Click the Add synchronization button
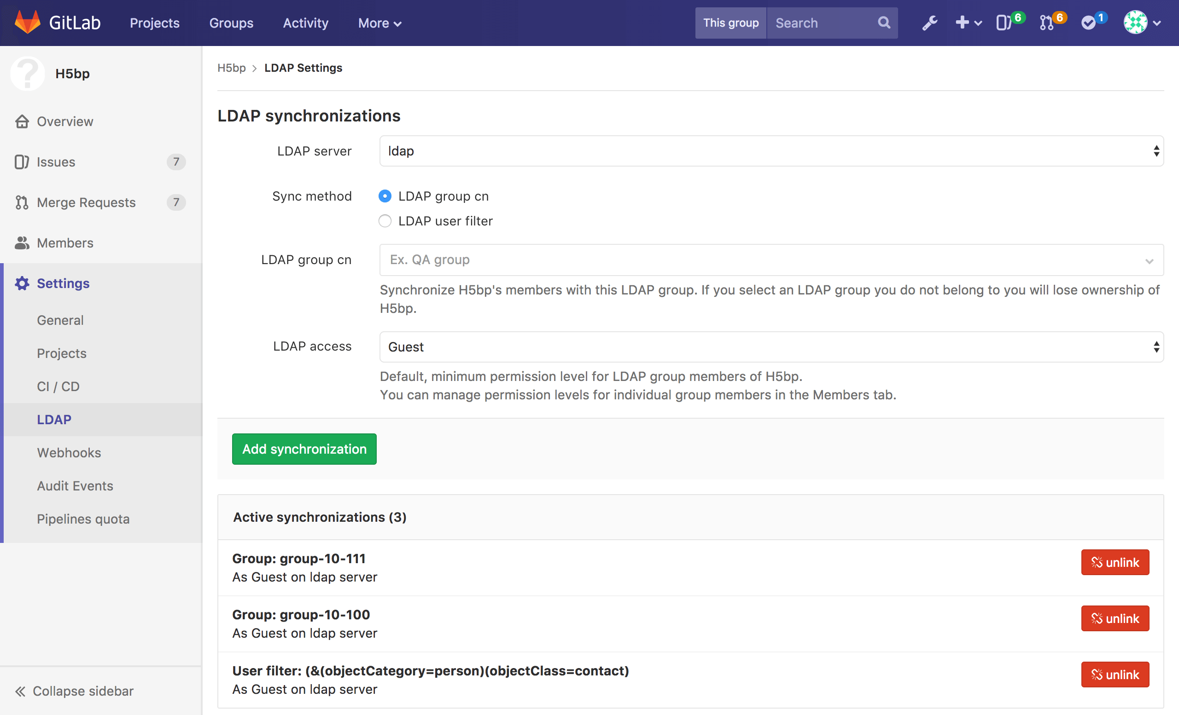This screenshot has height=715, width=1179. [x=304, y=448]
